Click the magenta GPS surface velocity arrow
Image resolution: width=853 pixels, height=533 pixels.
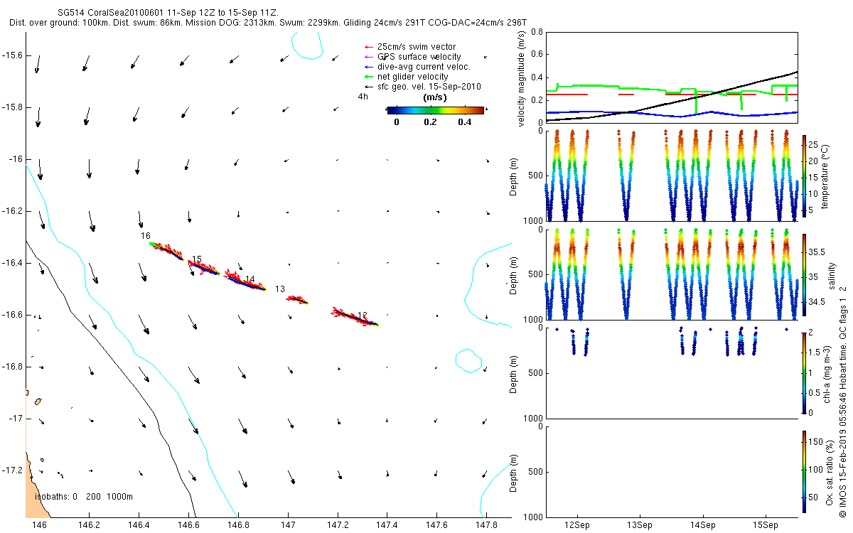368,57
